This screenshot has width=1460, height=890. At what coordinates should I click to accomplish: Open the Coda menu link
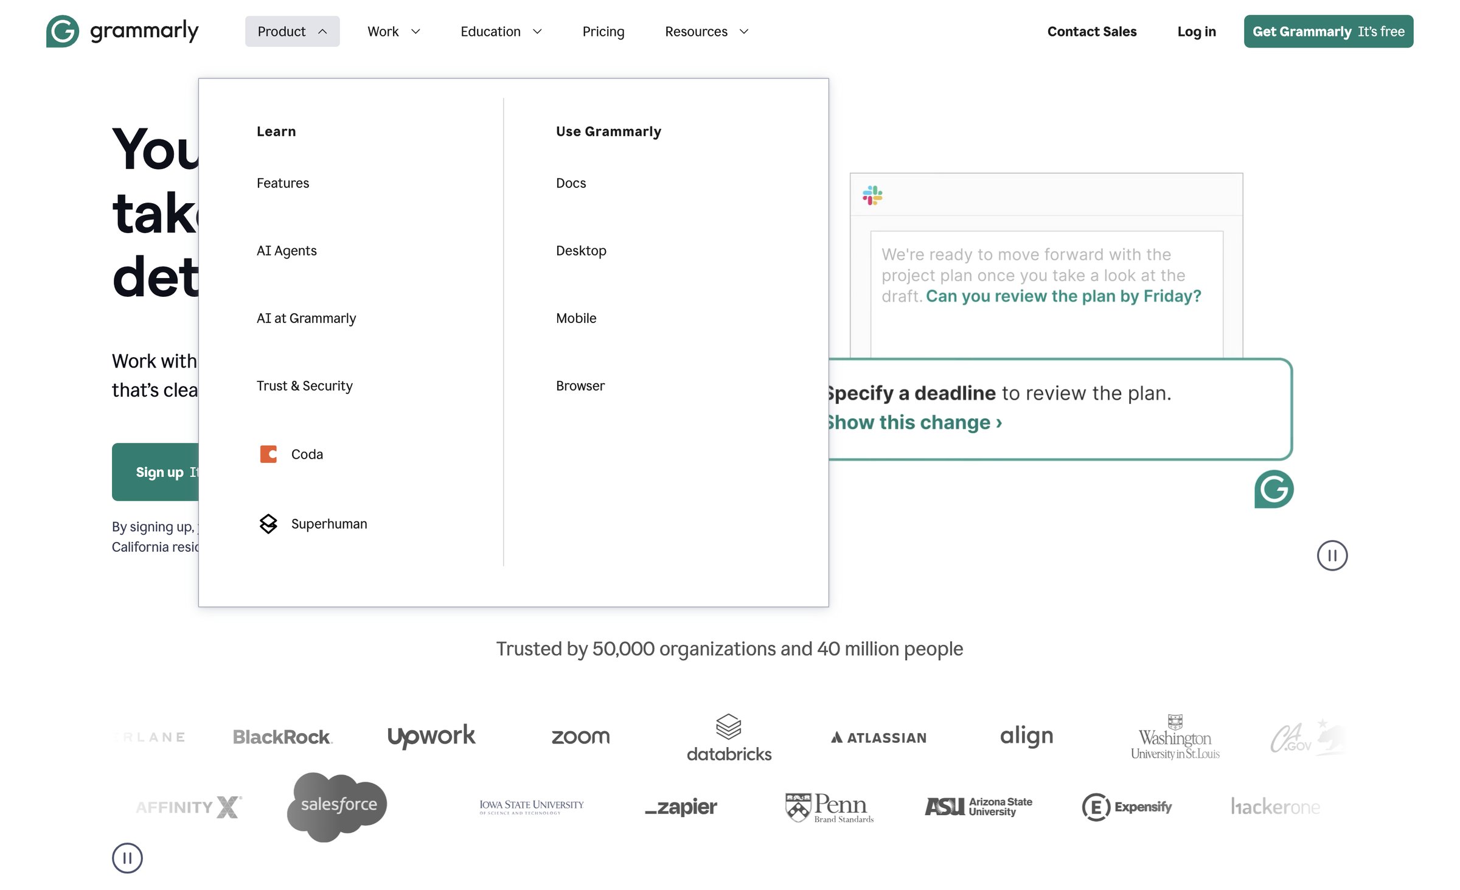tap(307, 454)
